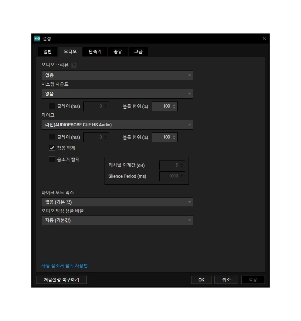This screenshot has height=321, width=301.
Task: Go to the 공유 tab
Action: tap(118, 51)
